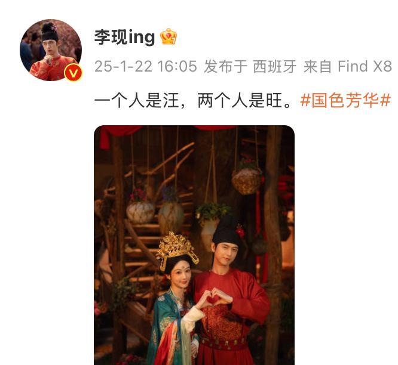This screenshot has height=365, width=398.
Task: Click the gold crown VIP membership icon
Action: tap(169, 36)
